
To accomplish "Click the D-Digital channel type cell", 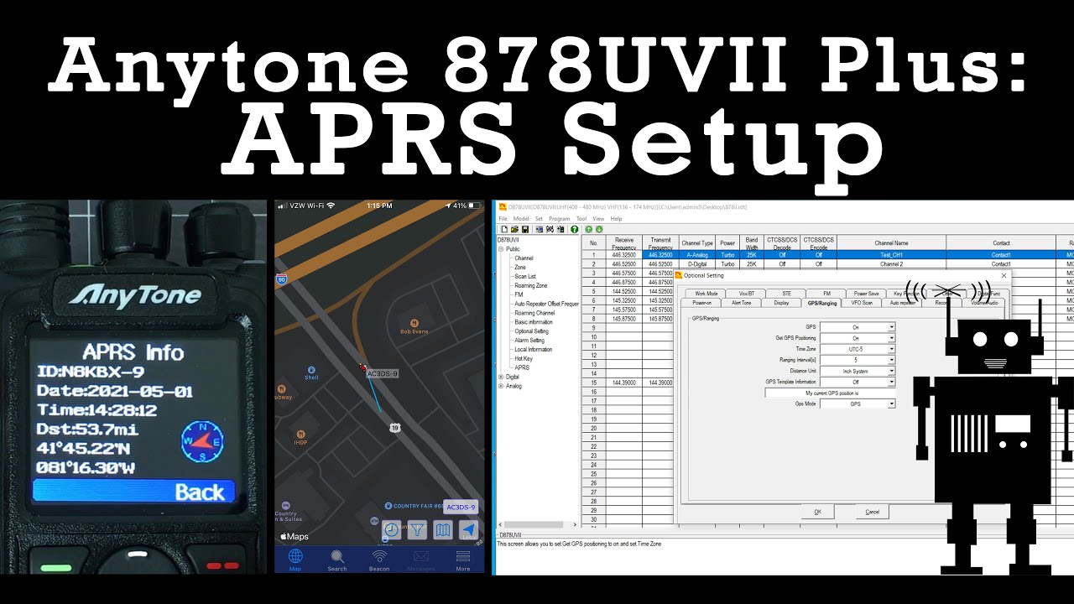I will (x=697, y=264).
